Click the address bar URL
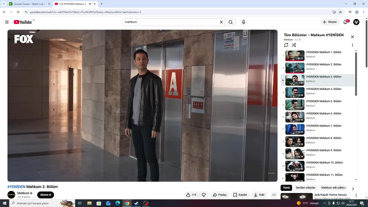368x207 pixels. [x=85, y=12]
